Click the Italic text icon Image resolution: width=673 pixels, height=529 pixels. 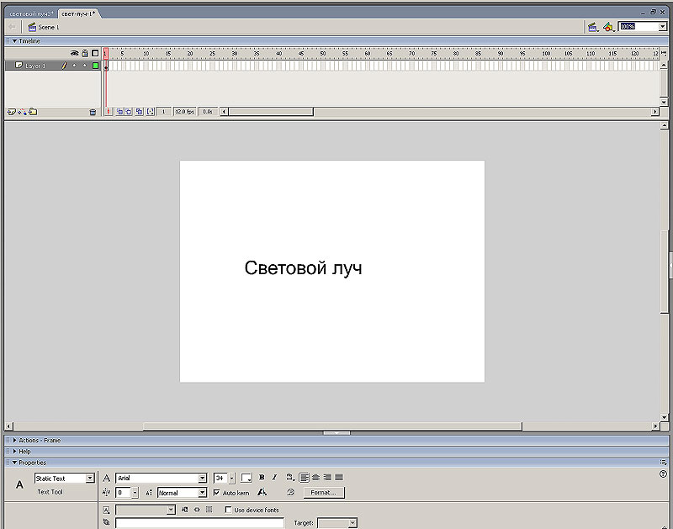click(274, 478)
